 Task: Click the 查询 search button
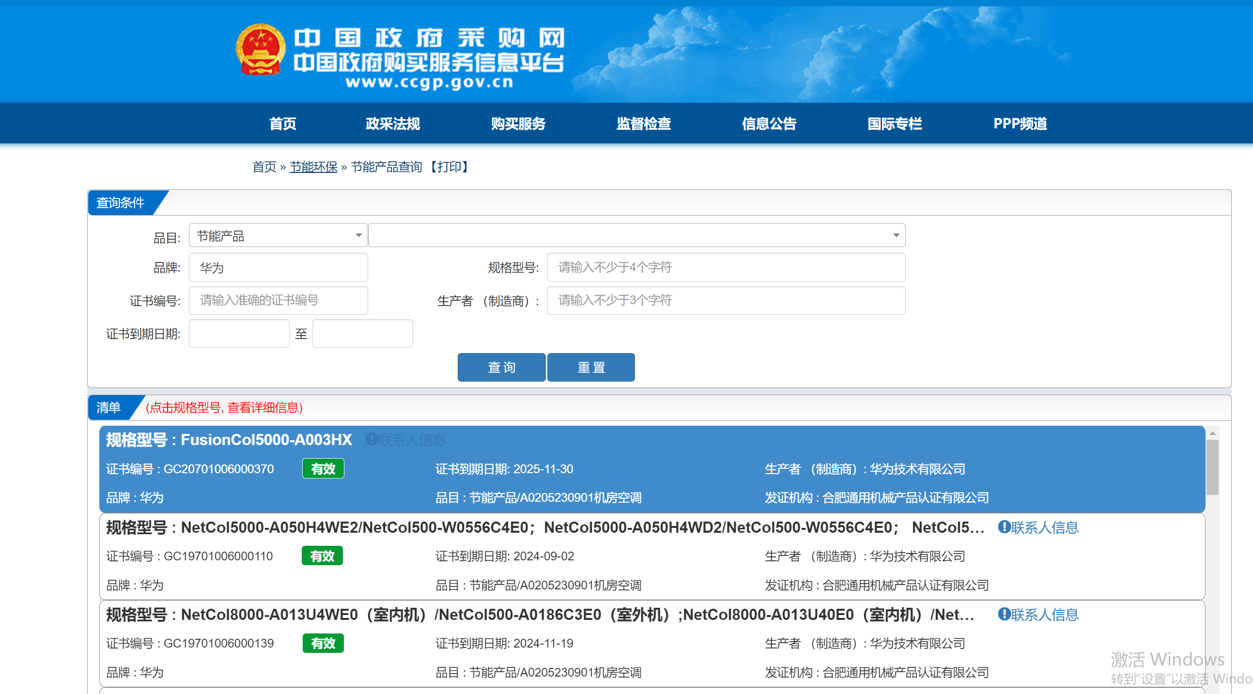point(501,367)
